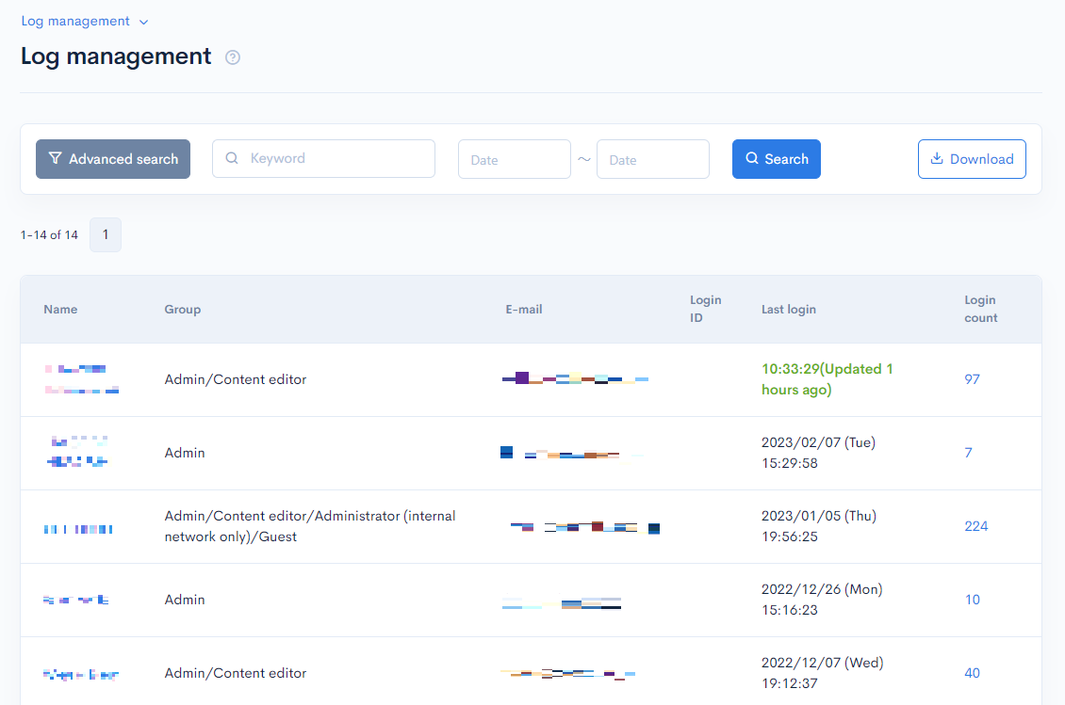
Task: Click the blue Search button
Action: point(776,158)
